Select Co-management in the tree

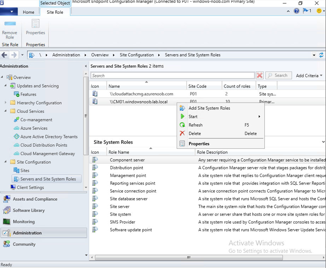(x=36, y=120)
